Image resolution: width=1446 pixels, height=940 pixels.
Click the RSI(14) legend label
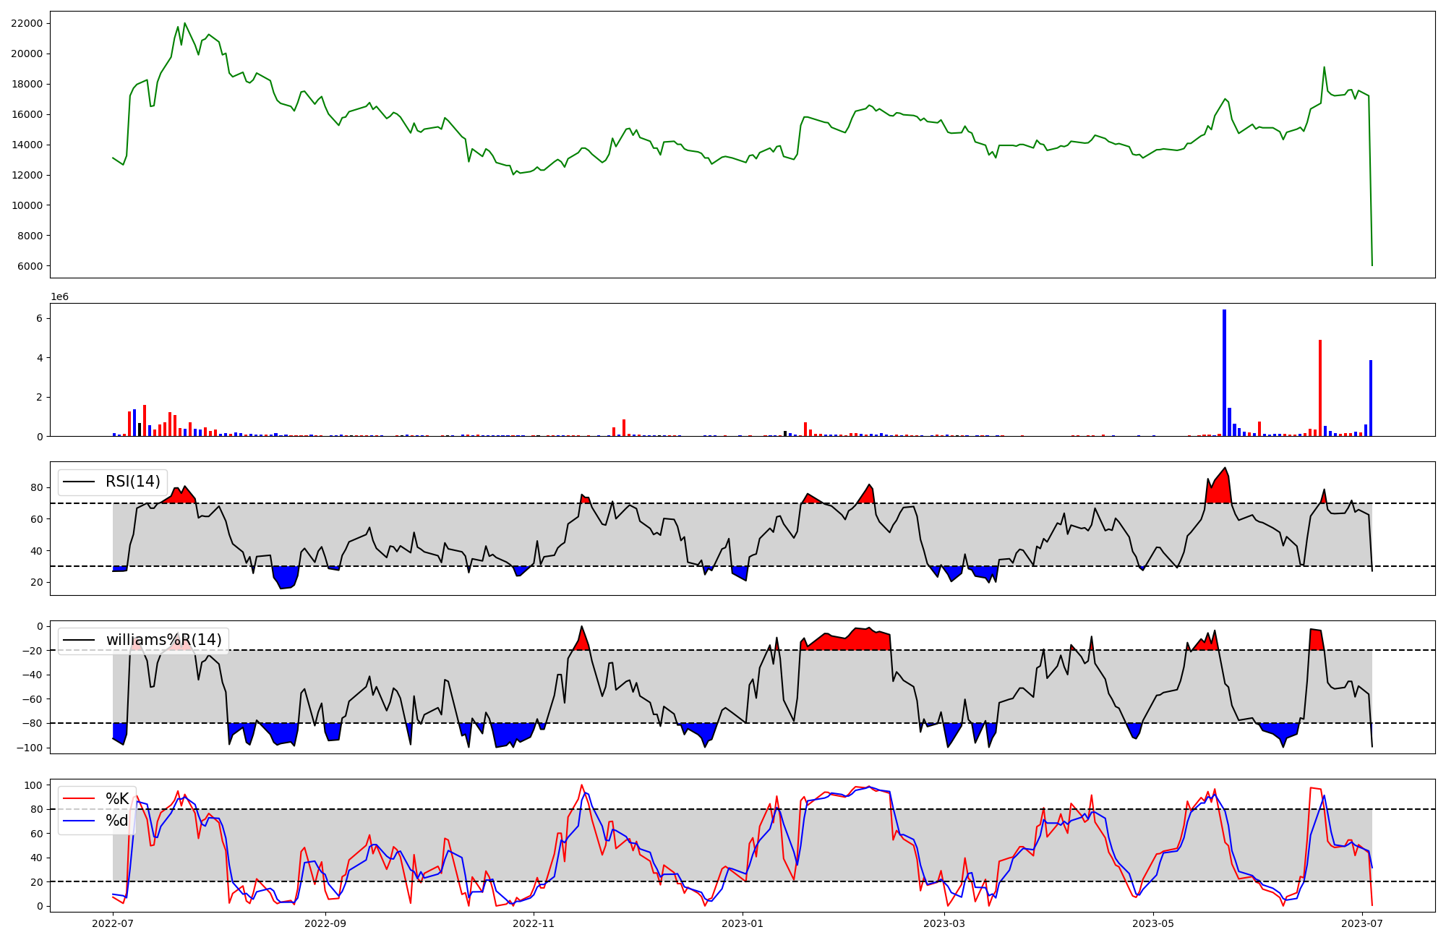coord(133,482)
